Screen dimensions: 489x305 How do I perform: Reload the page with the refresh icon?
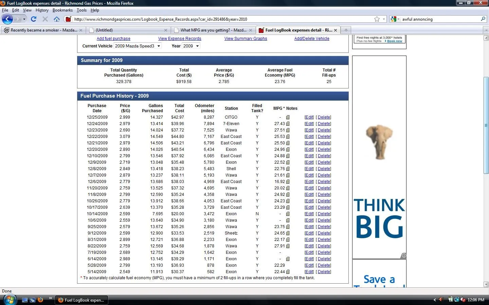[x=34, y=19]
